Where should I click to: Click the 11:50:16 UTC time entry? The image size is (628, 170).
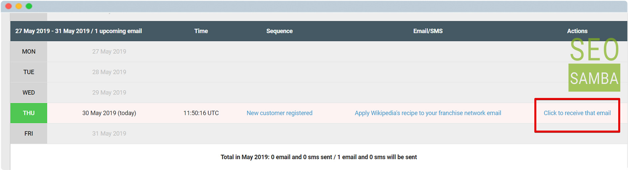tap(201, 113)
